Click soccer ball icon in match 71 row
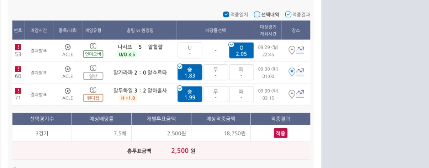429x168 pixels. (68, 91)
